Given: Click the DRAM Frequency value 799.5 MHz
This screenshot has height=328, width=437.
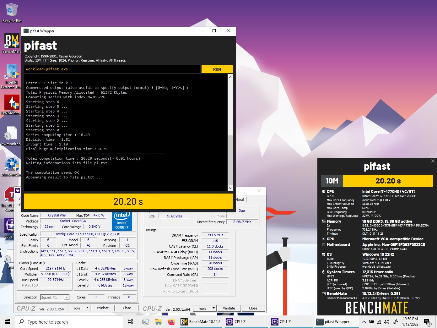Looking at the screenshot, I should click(x=215, y=235).
